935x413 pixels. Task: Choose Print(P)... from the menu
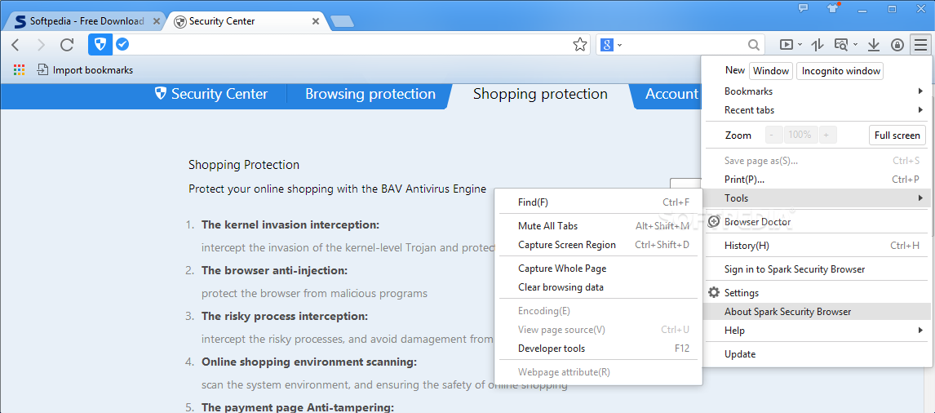(817, 179)
